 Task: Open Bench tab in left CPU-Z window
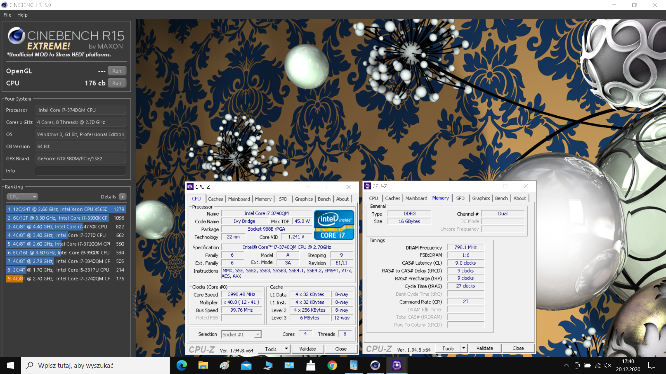[324, 199]
